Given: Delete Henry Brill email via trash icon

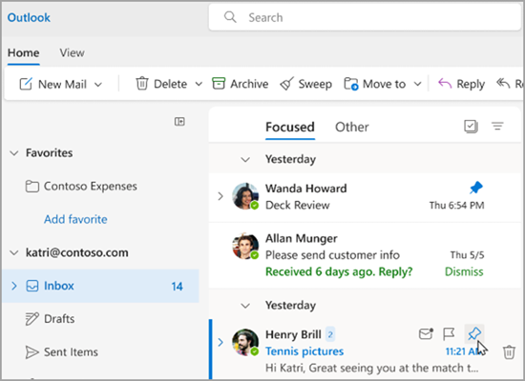Looking at the screenshot, I should 509,351.
